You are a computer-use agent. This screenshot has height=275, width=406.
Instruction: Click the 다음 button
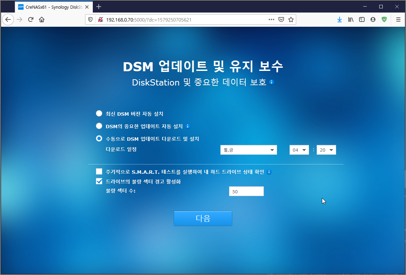[x=203, y=218]
